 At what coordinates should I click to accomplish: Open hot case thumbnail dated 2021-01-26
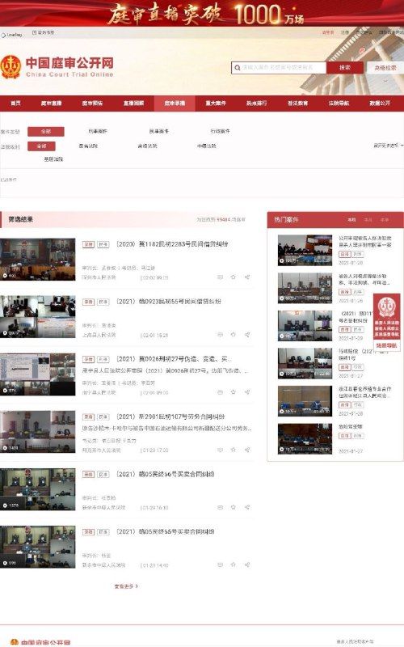point(305,288)
